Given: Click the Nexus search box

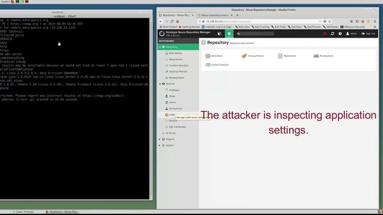Looking at the screenshot, I should click(x=256, y=33).
